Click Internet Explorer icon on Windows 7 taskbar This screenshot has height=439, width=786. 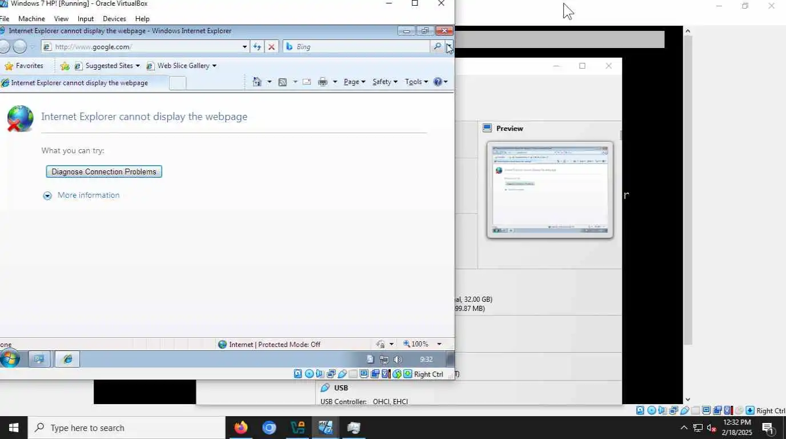tap(67, 359)
